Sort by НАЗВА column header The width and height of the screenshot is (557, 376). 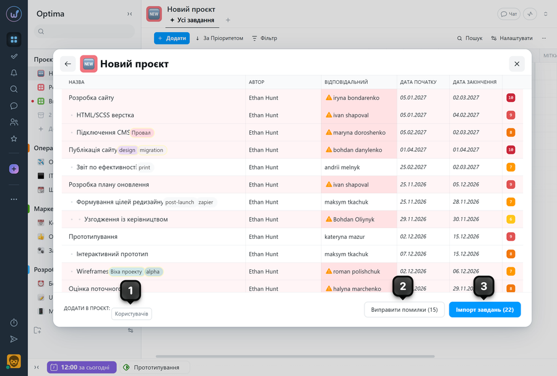[76, 82]
